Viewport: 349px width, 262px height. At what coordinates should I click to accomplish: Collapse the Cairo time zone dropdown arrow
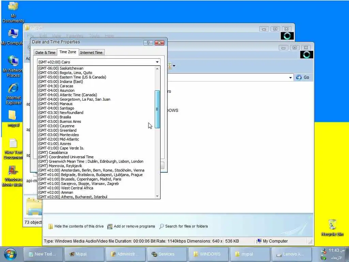(x=157, y=62)
